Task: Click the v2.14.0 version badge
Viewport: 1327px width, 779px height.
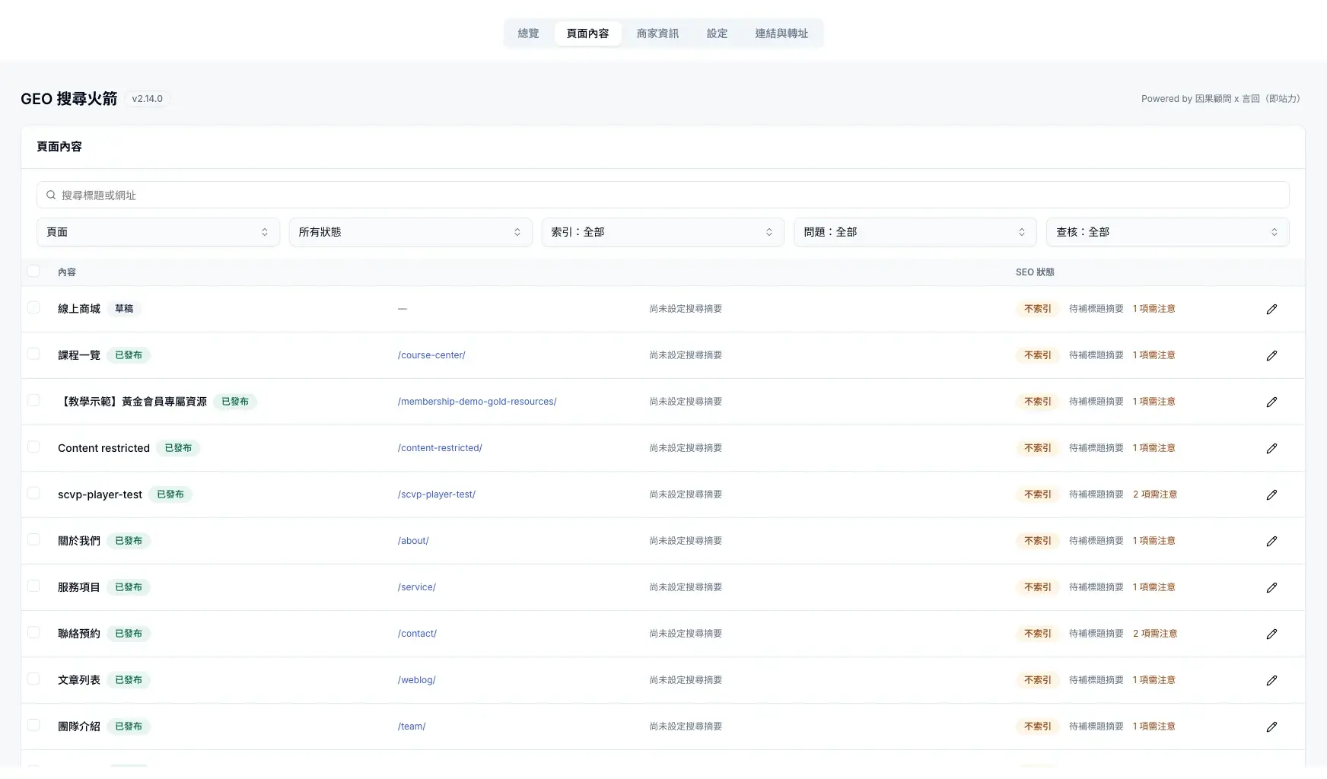Action: click(x=147, y=99)
